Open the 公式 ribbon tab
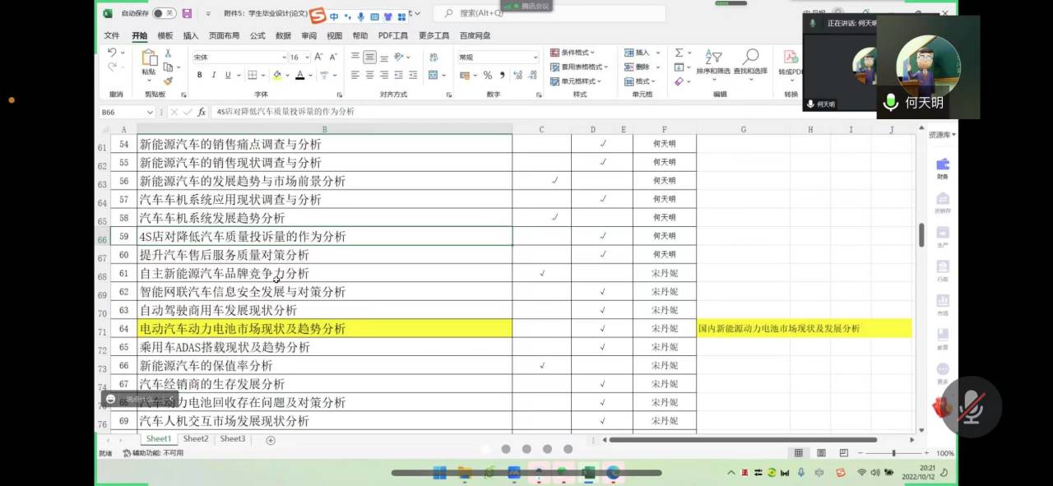This screenshot has width=1053, height=486. point(257,35)
